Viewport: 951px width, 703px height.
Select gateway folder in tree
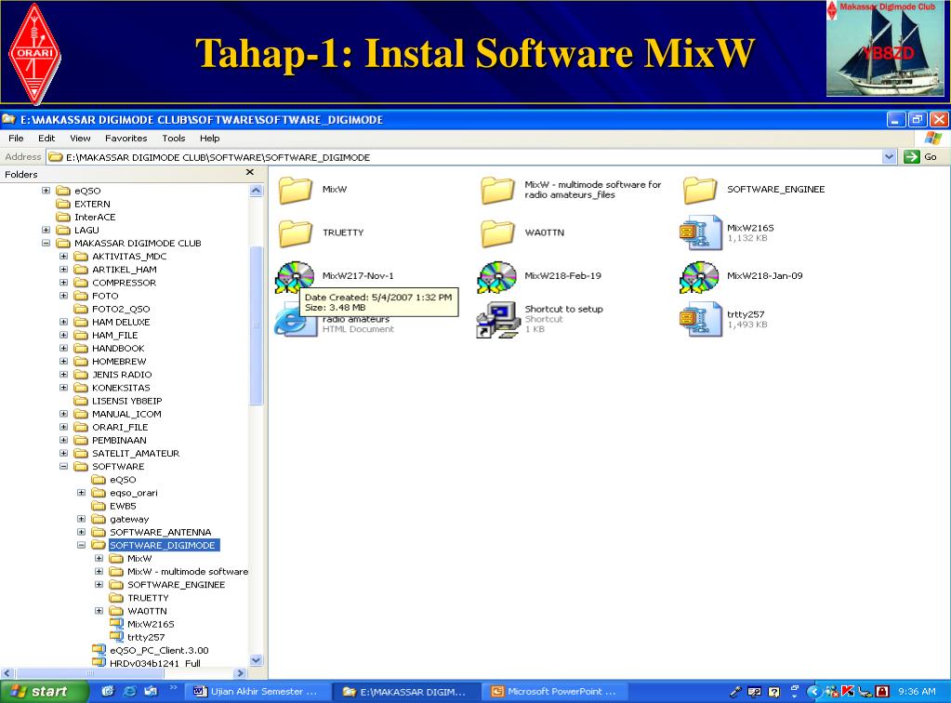coord(129,519)
